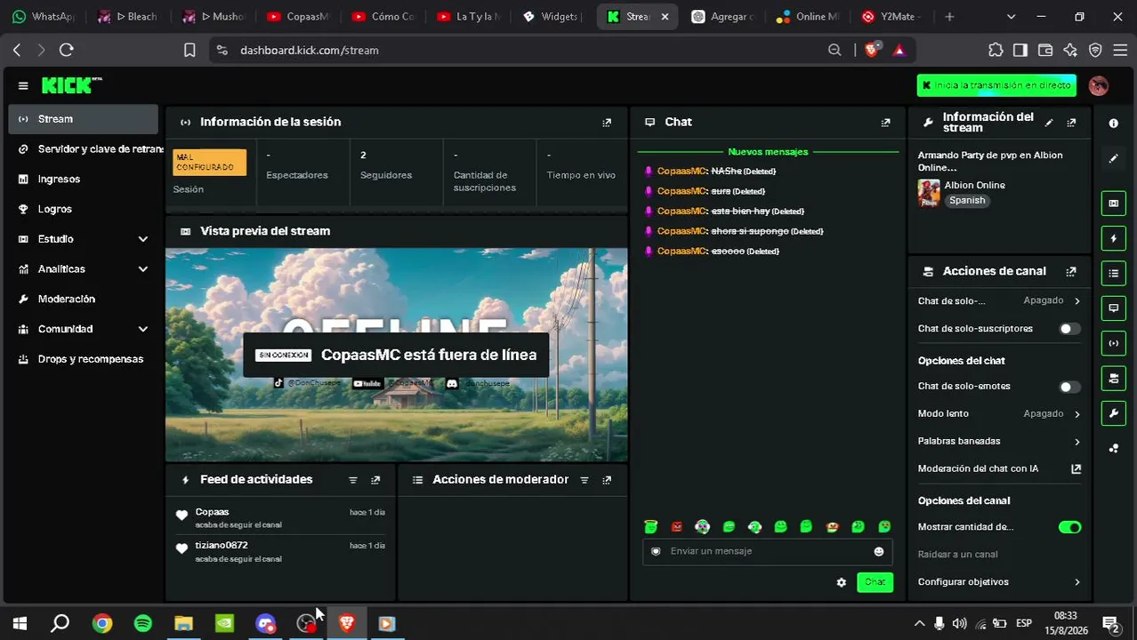The width and height of the screenshot is (1137, 640).
Task: Disable Mostrar cantidad de... switch
Action: 1069,527
